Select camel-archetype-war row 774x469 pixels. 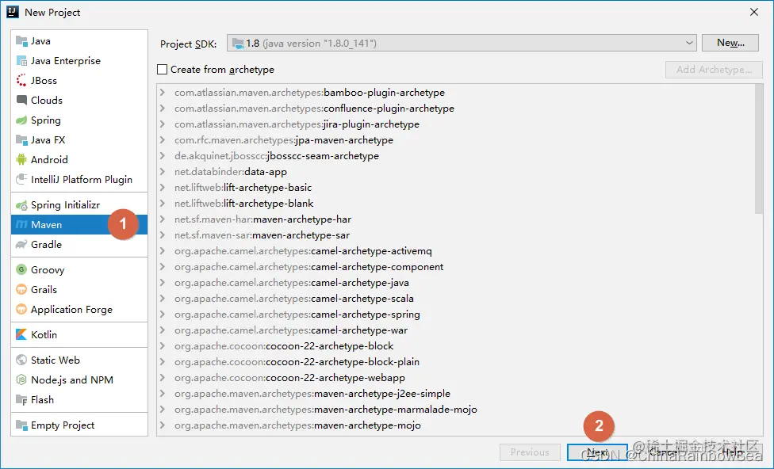coord(456,330)
